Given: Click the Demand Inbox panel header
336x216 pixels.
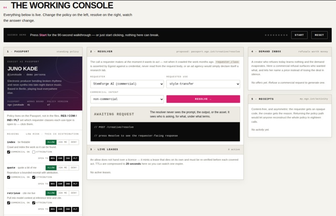Looking at the screenshot, I should (290, 52).
